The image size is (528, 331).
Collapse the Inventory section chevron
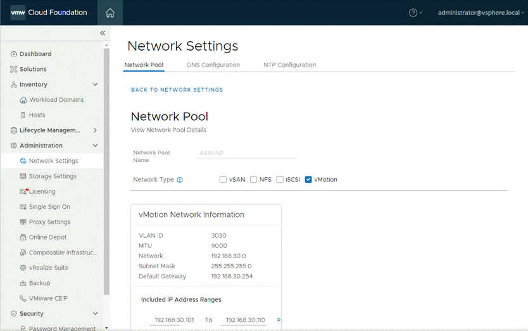click(96, 85)
